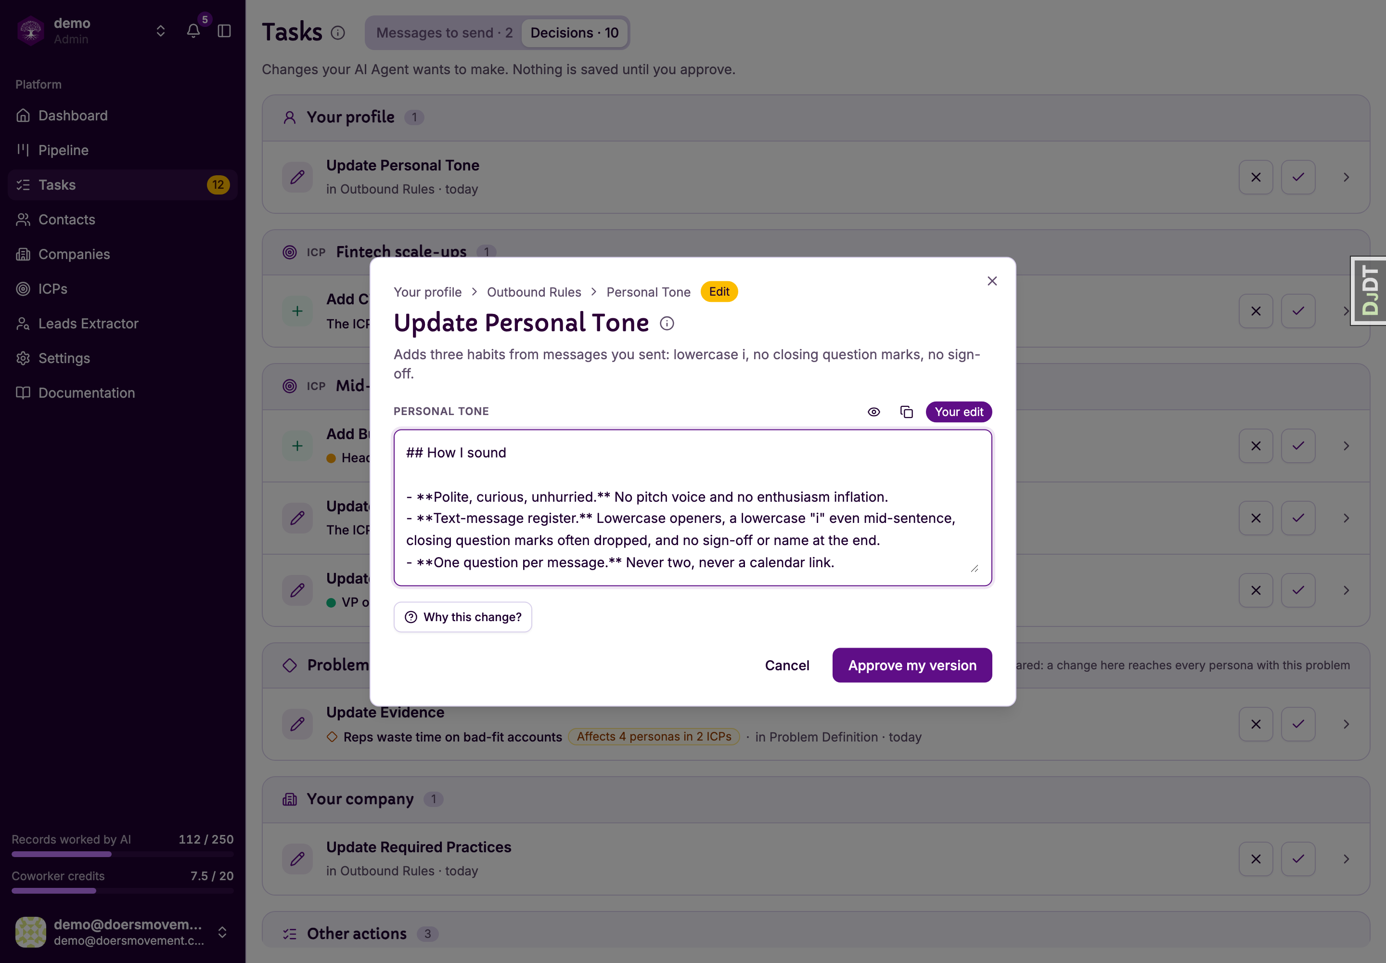
Task: Open the notifications bell icon
Action: 193,31
